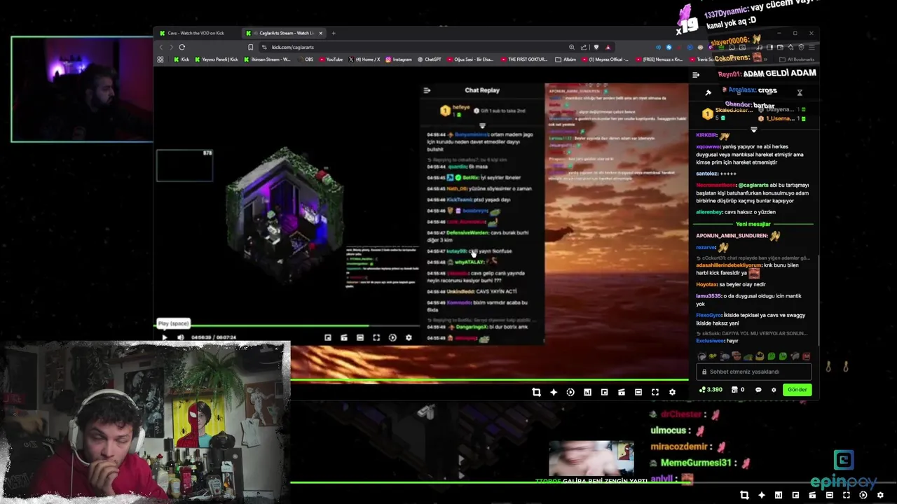Click bottom overlay settings gear icon
897x504 pixels.
pos(880,496)
